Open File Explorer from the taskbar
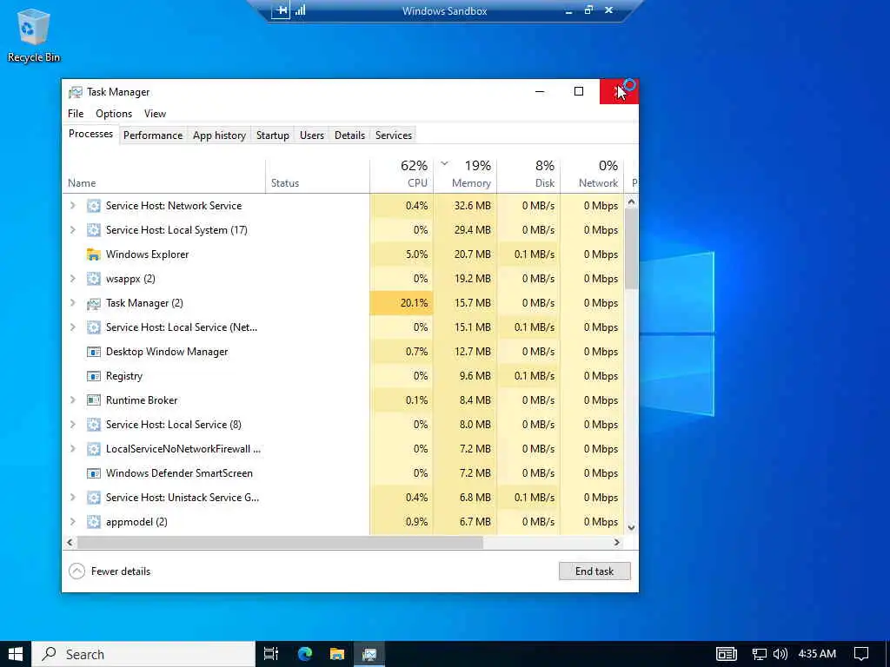 click(337, 654)
